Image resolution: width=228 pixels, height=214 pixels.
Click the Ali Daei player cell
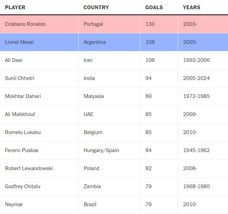coord(14,60)
